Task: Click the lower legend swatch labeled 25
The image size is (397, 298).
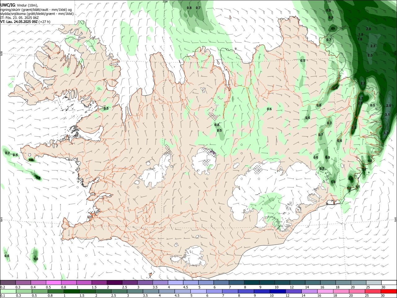Action: coord(373,291)
